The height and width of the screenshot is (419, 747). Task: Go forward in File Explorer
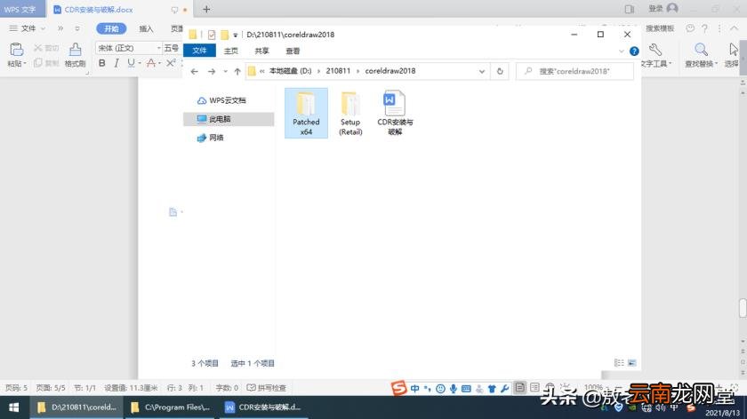(x=212, y=71)
